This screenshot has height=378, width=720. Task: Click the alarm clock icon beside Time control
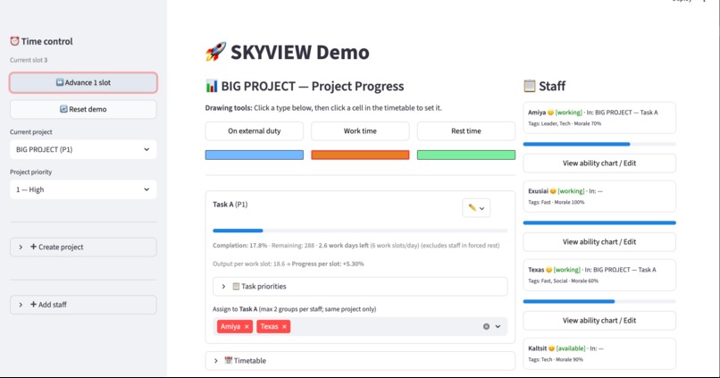click(14, 41)
